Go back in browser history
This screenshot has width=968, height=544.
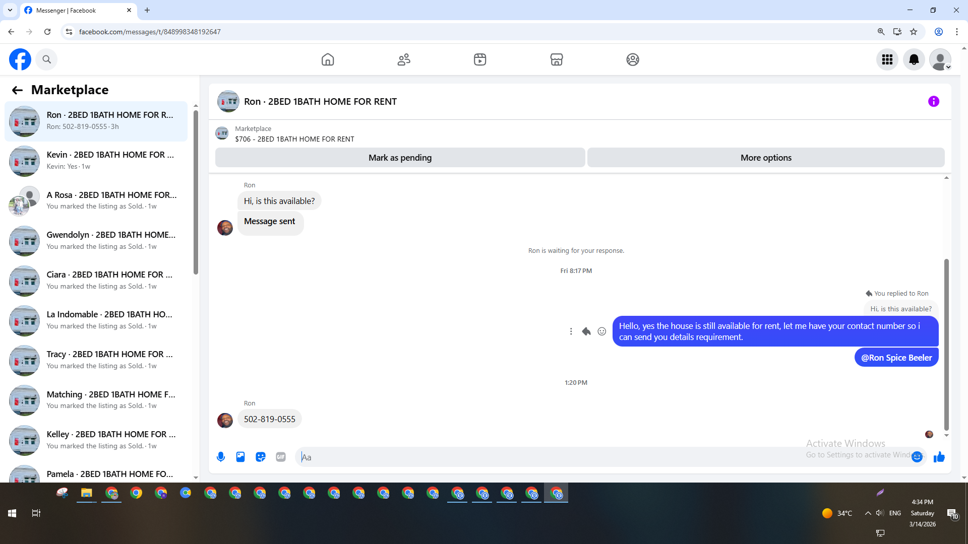(x=11, y=32)
